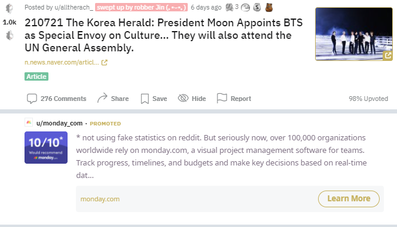Click the 10/10 monday ad image
The height and width of the screenshot is (227, 397).
46,148
